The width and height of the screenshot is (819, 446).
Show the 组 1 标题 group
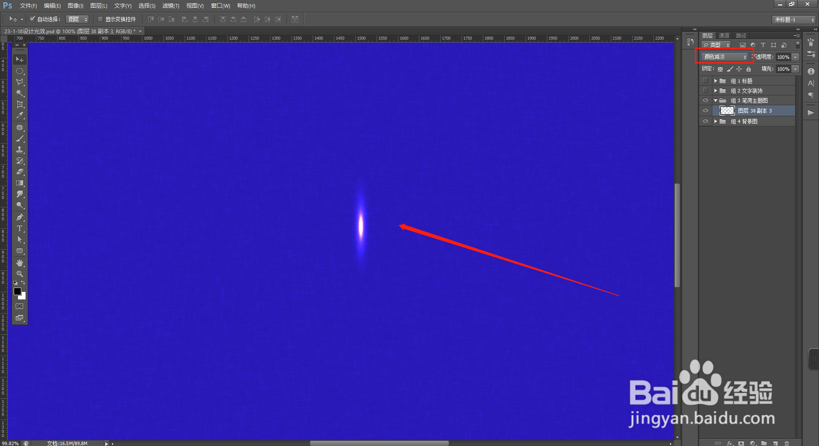tap(706, 81)
